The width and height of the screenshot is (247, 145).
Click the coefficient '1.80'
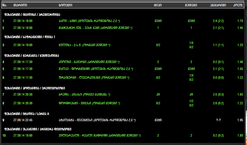point(240,136)
